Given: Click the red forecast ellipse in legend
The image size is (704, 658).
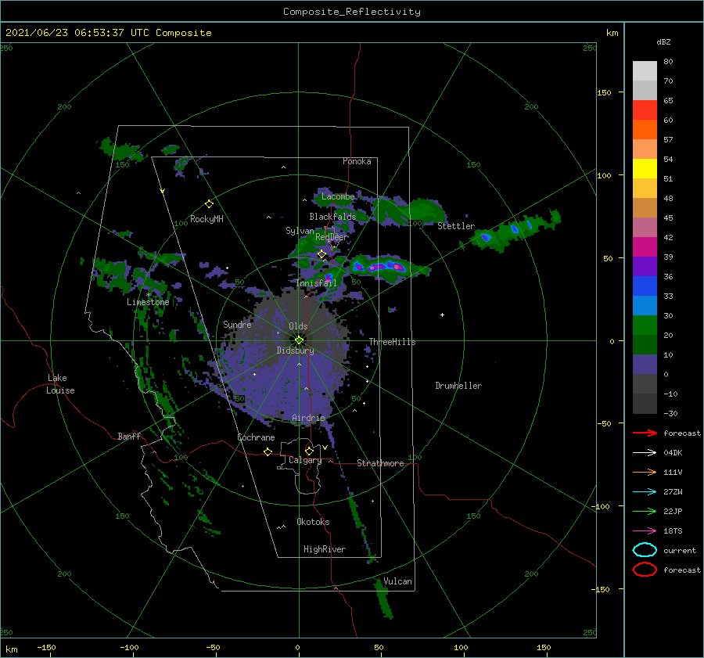Looking at the screenshot, I should click(x=645, y=570).
